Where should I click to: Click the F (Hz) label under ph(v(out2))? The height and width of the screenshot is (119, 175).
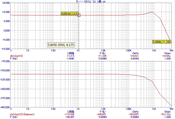14,117
